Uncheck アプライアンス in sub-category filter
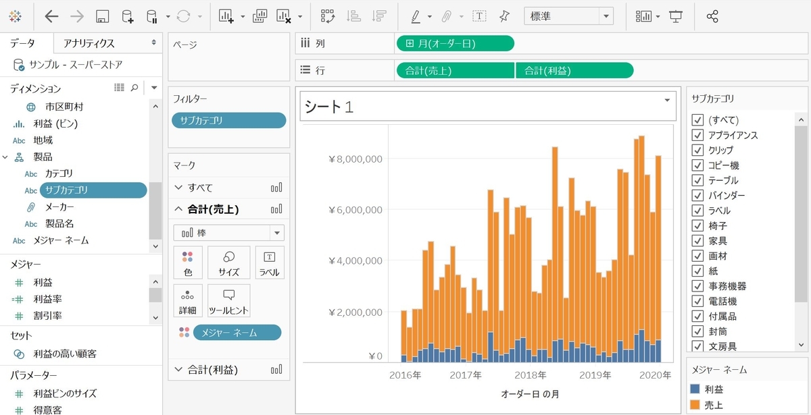 [x=697, y=135]
